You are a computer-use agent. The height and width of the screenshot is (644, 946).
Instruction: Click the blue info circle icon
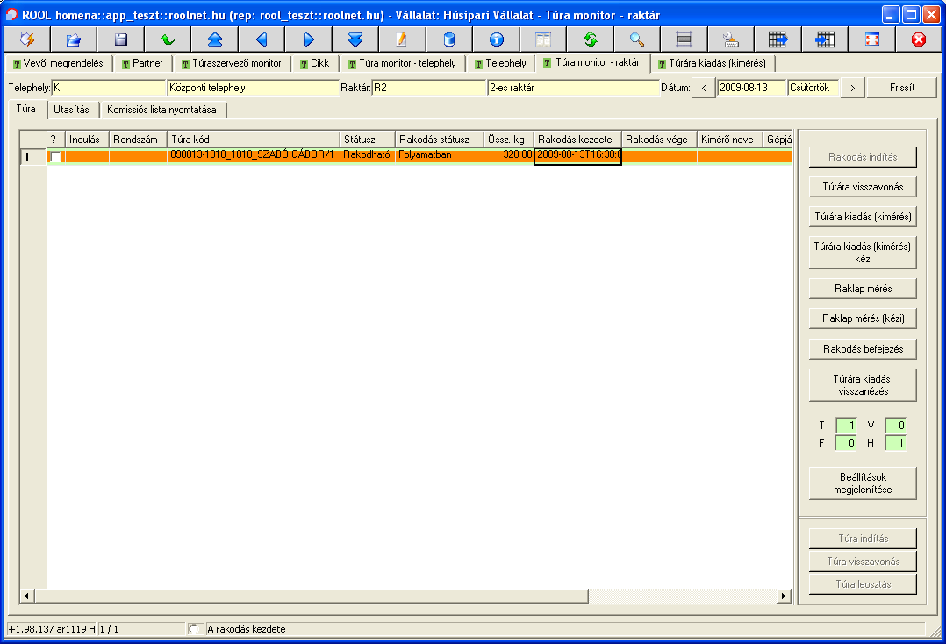(x=496, y=39)
